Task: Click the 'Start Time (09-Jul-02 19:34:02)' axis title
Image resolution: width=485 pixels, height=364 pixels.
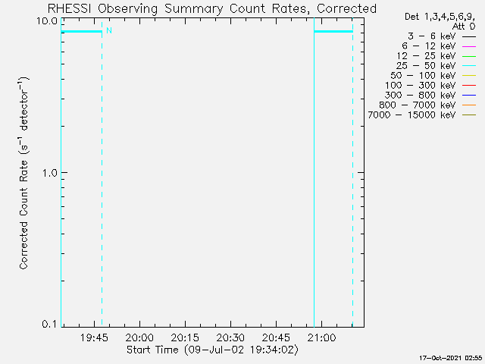Action: 212,350
